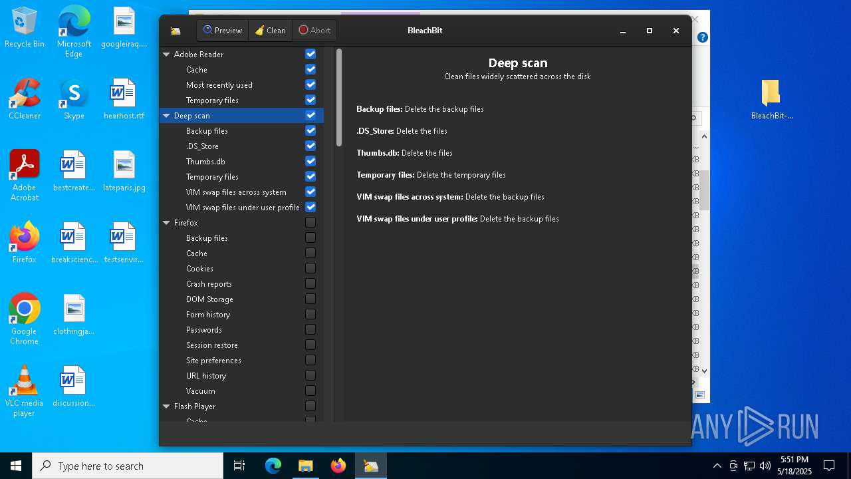This screenshot has height=479, width=851.
Task: Uncheck Adobe Reader Cache checkbox
Action: coord(310,69)
